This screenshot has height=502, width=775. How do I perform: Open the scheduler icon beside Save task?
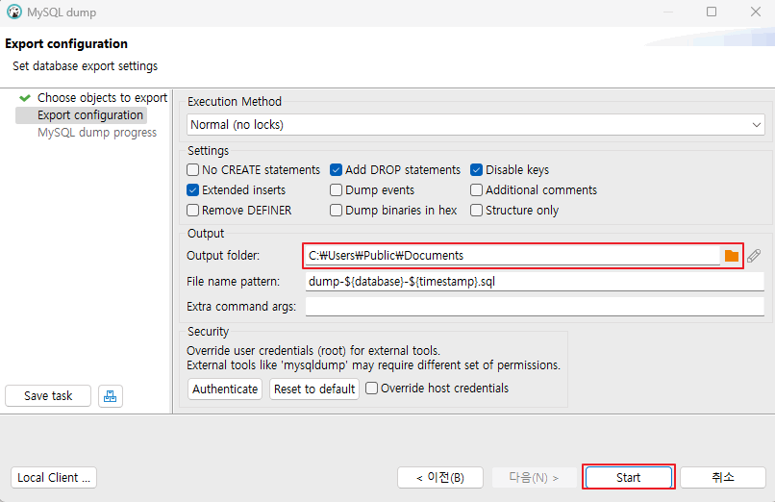(111, 396)
